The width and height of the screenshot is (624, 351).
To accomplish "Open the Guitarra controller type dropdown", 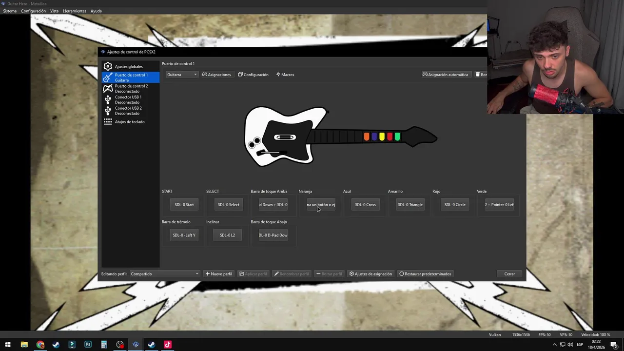I will coord(182,75).
